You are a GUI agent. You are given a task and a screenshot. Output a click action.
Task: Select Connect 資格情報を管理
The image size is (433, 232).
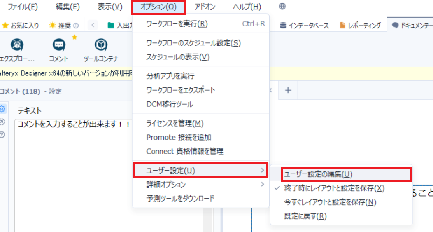click(x=201, y=152)
